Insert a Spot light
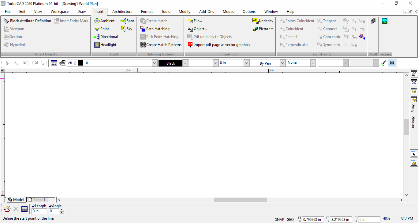Image resolution: width=418 pixels, height=223 pixels. (127, 21)
